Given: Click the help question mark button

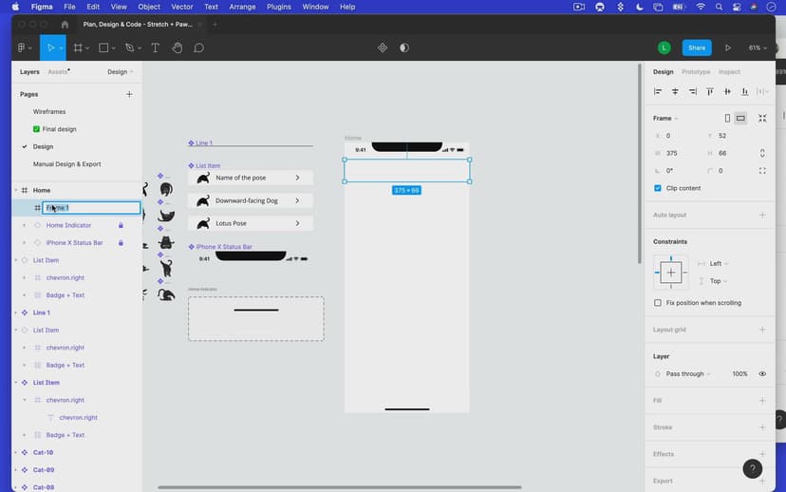Looking at the screenshot, I should (752, 468).
